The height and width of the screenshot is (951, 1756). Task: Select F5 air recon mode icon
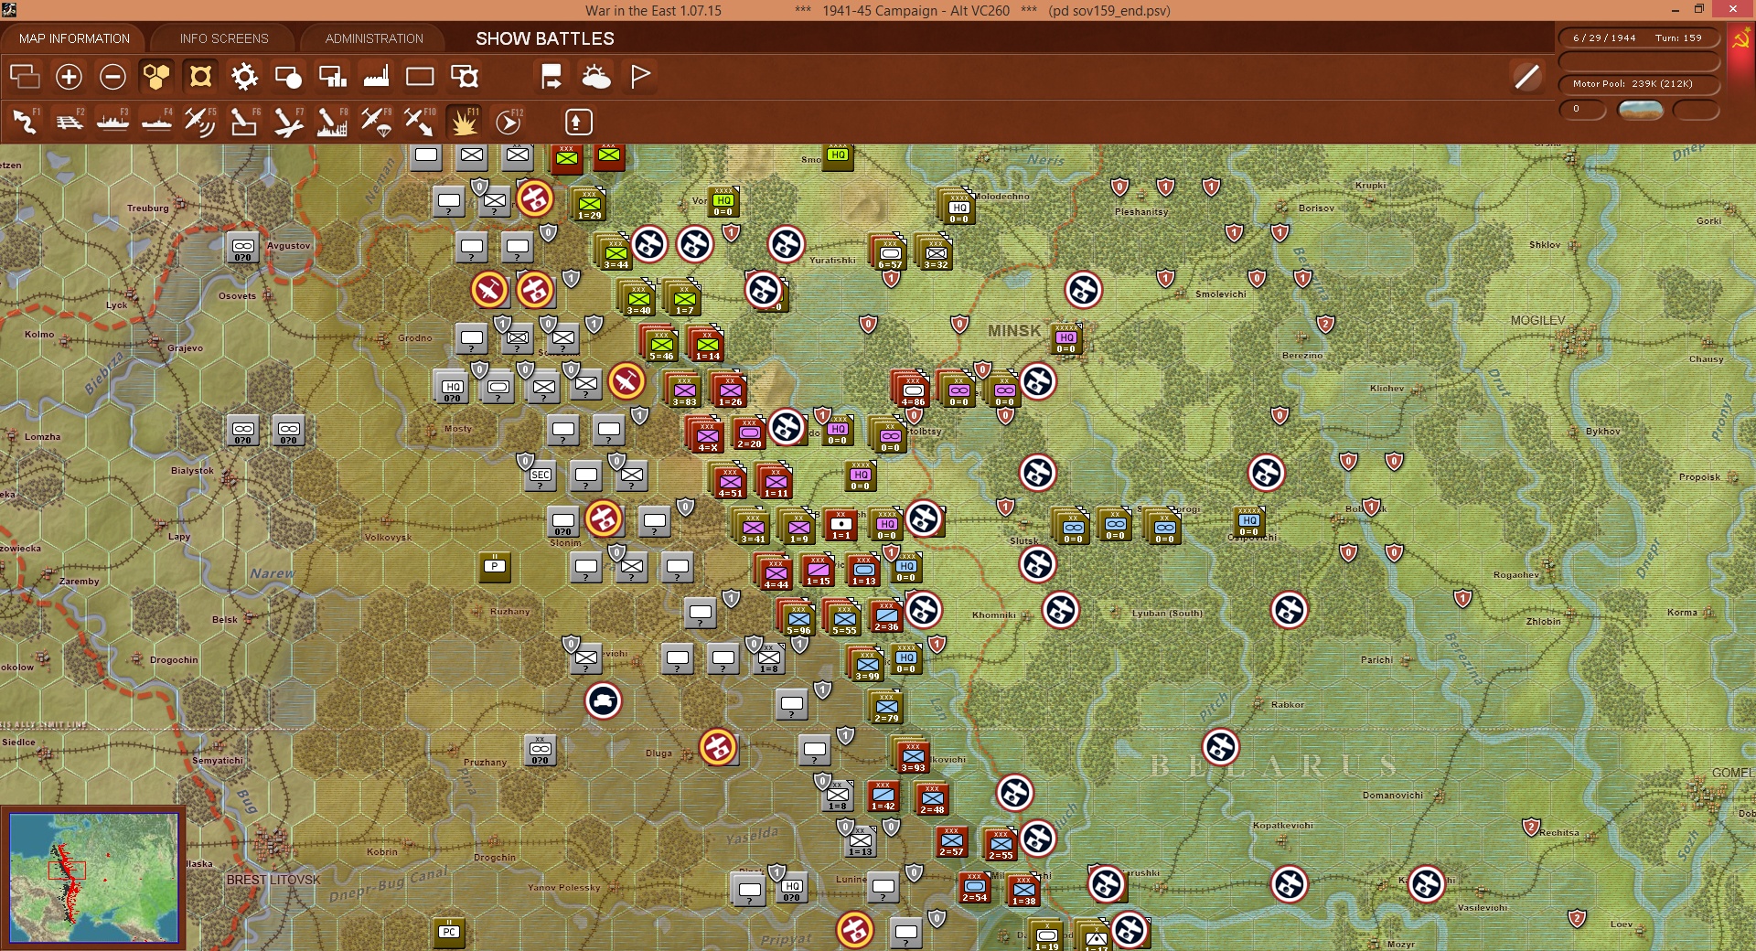(200, 122)
